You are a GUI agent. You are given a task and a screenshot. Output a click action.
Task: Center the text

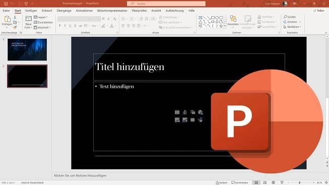click(x=128, y=26)
